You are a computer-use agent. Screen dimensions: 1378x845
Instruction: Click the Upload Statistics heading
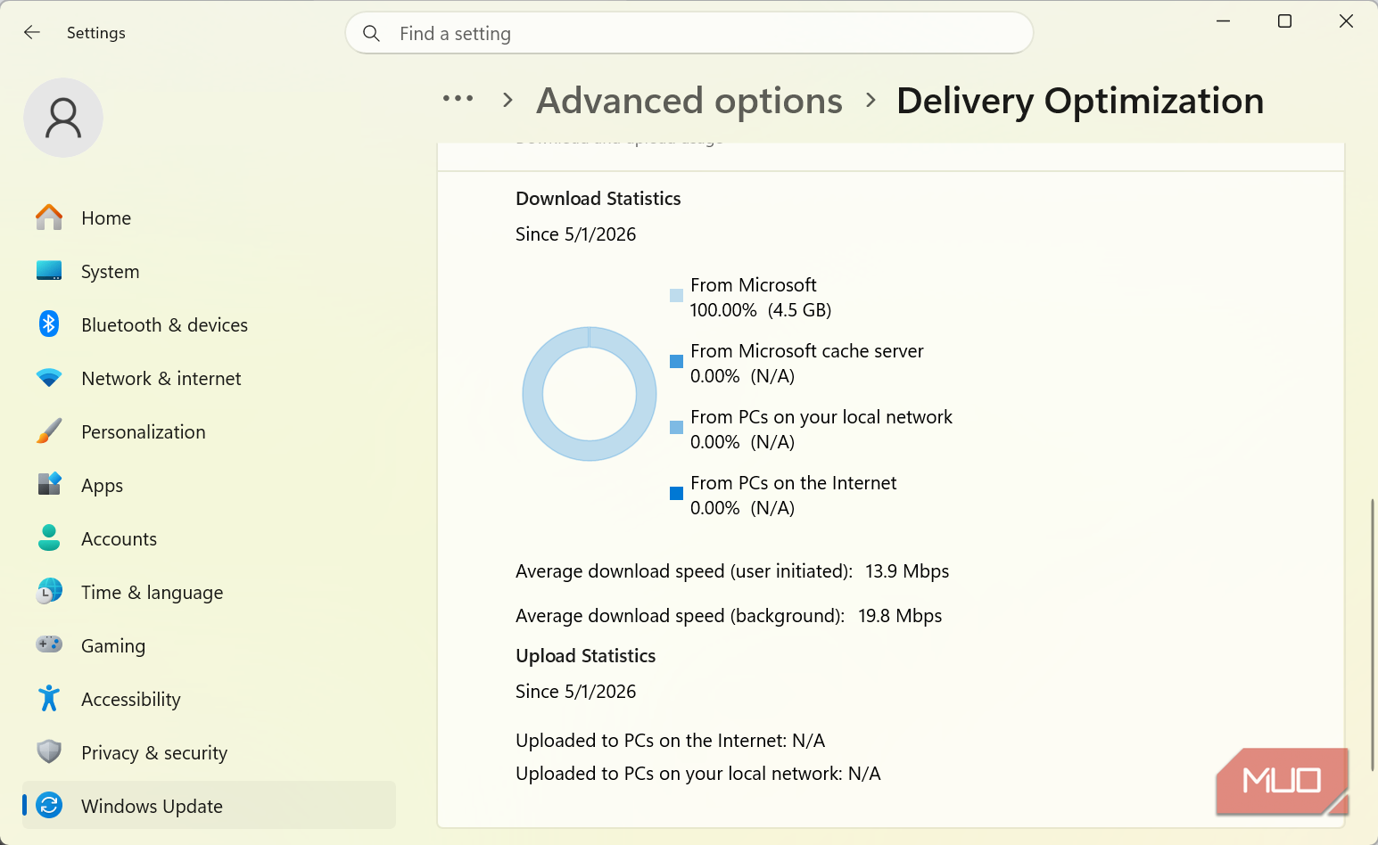click(586, 656)
